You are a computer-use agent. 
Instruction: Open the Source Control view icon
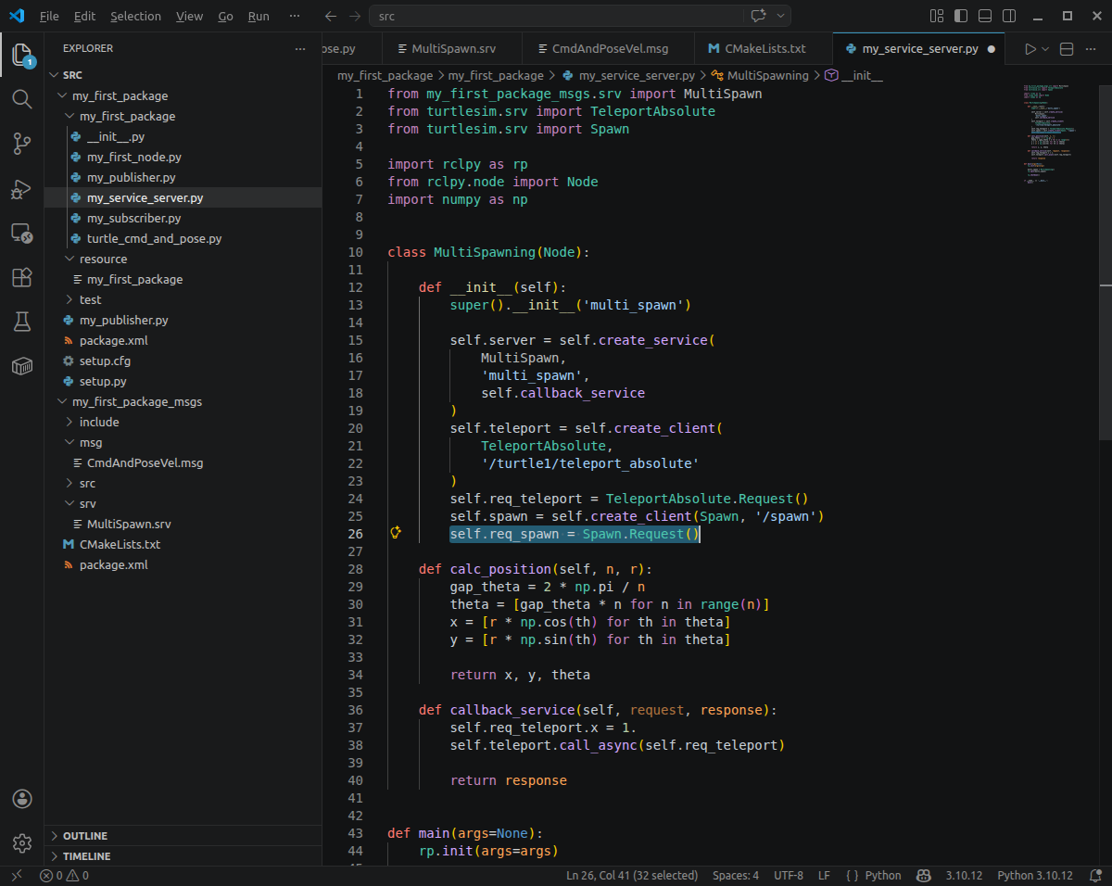click(x=22, y=144)
